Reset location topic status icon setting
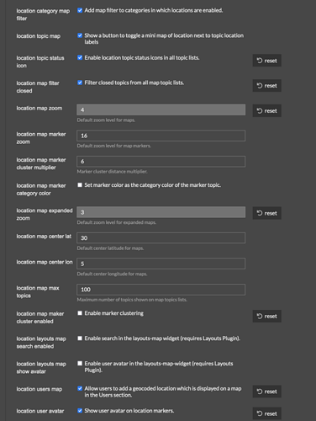The image size is (316, 421). pos(267,61)
